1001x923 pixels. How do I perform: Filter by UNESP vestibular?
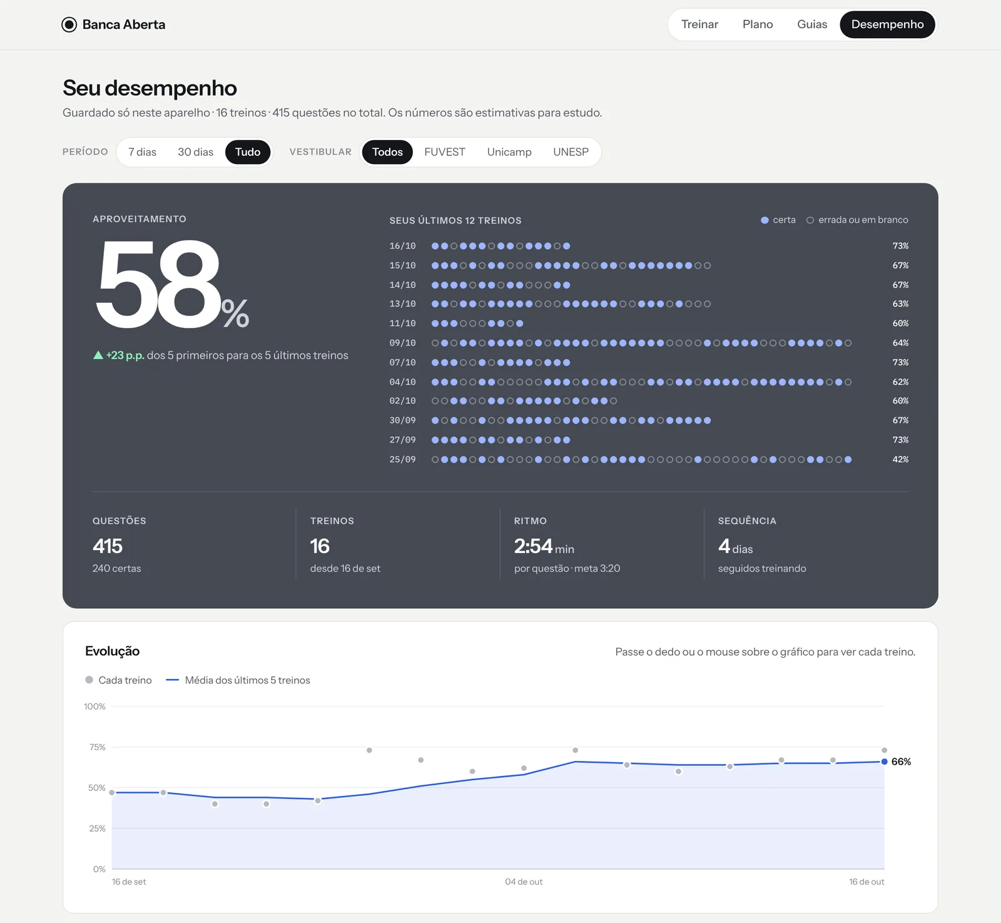point(571,152)
